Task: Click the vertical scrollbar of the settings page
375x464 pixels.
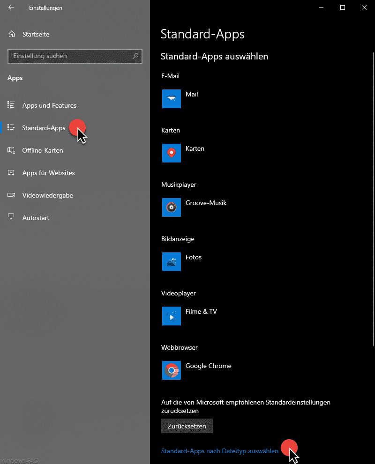Action: (x=373, y=199)
